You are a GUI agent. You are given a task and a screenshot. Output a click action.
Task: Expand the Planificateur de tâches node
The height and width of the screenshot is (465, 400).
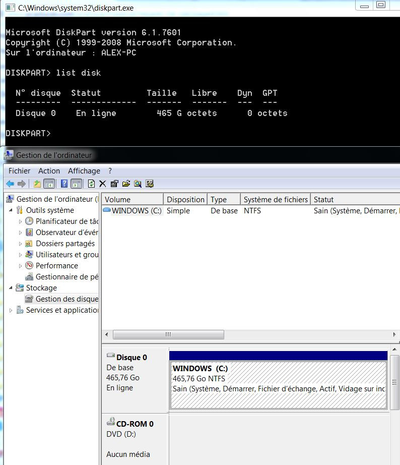point(21,221)
